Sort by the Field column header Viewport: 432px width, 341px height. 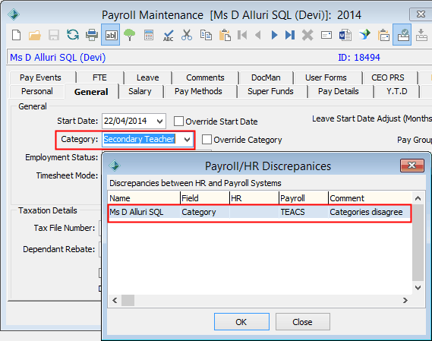click(205, 198)
